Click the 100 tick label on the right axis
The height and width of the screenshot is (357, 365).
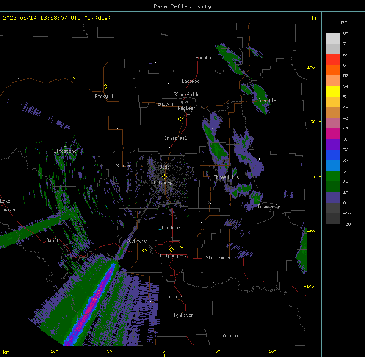click(x=311, y=67)
